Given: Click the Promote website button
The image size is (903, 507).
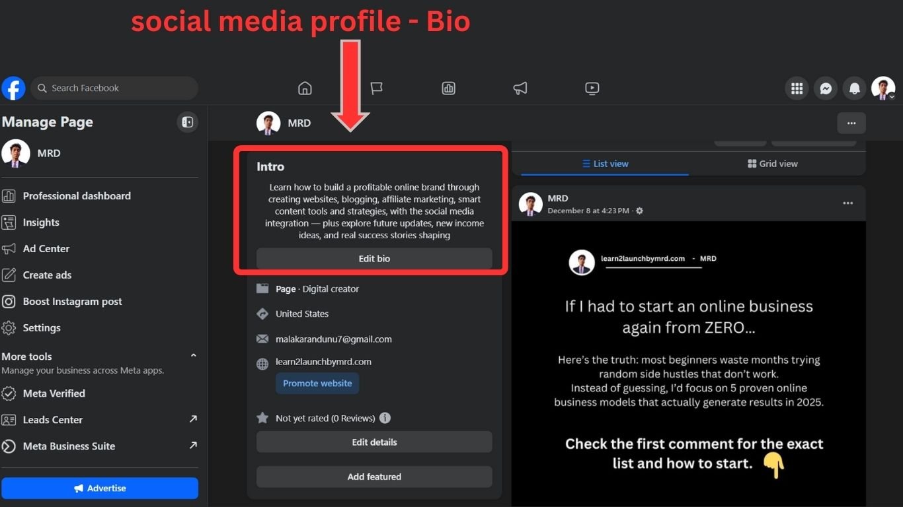Looking at the screenshot, I should (317, 384).
